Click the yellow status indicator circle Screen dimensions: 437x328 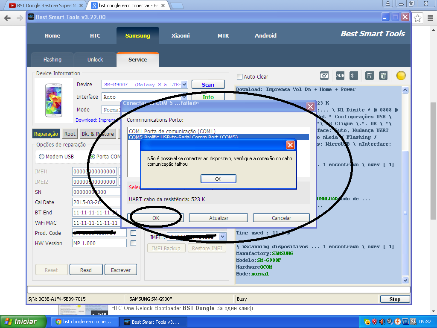click(x=401, y=76)
